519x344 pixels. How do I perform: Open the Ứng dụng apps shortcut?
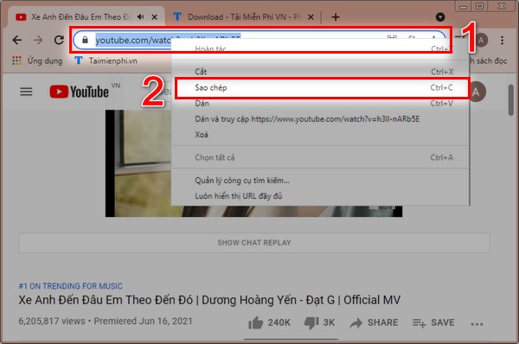click(x=37, y=61)
